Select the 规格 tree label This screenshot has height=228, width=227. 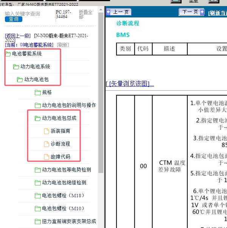coord(47,92)
